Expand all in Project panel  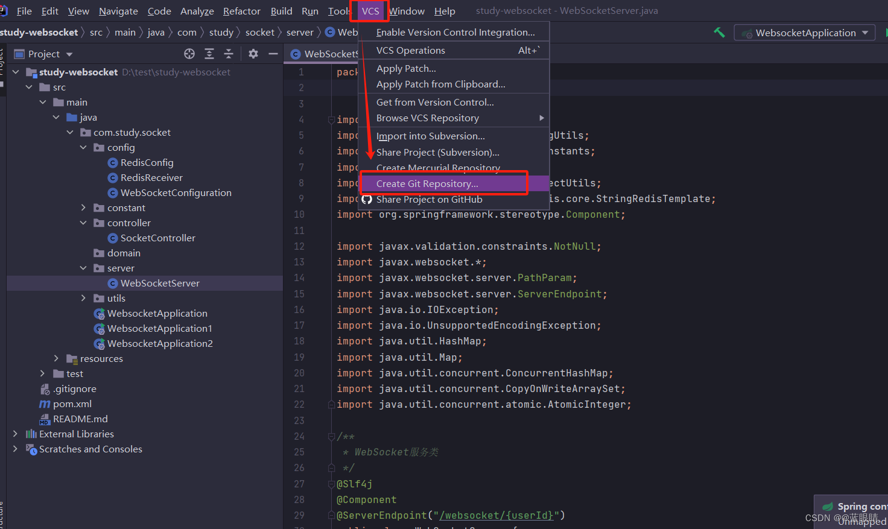point(209,54)
